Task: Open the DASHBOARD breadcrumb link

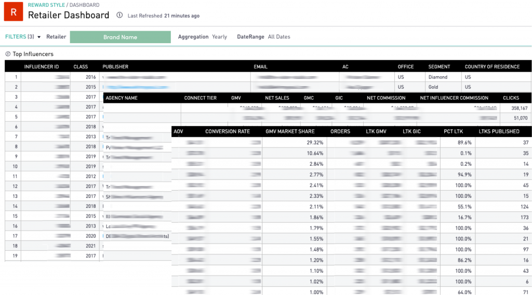Action: click(85, 5)
